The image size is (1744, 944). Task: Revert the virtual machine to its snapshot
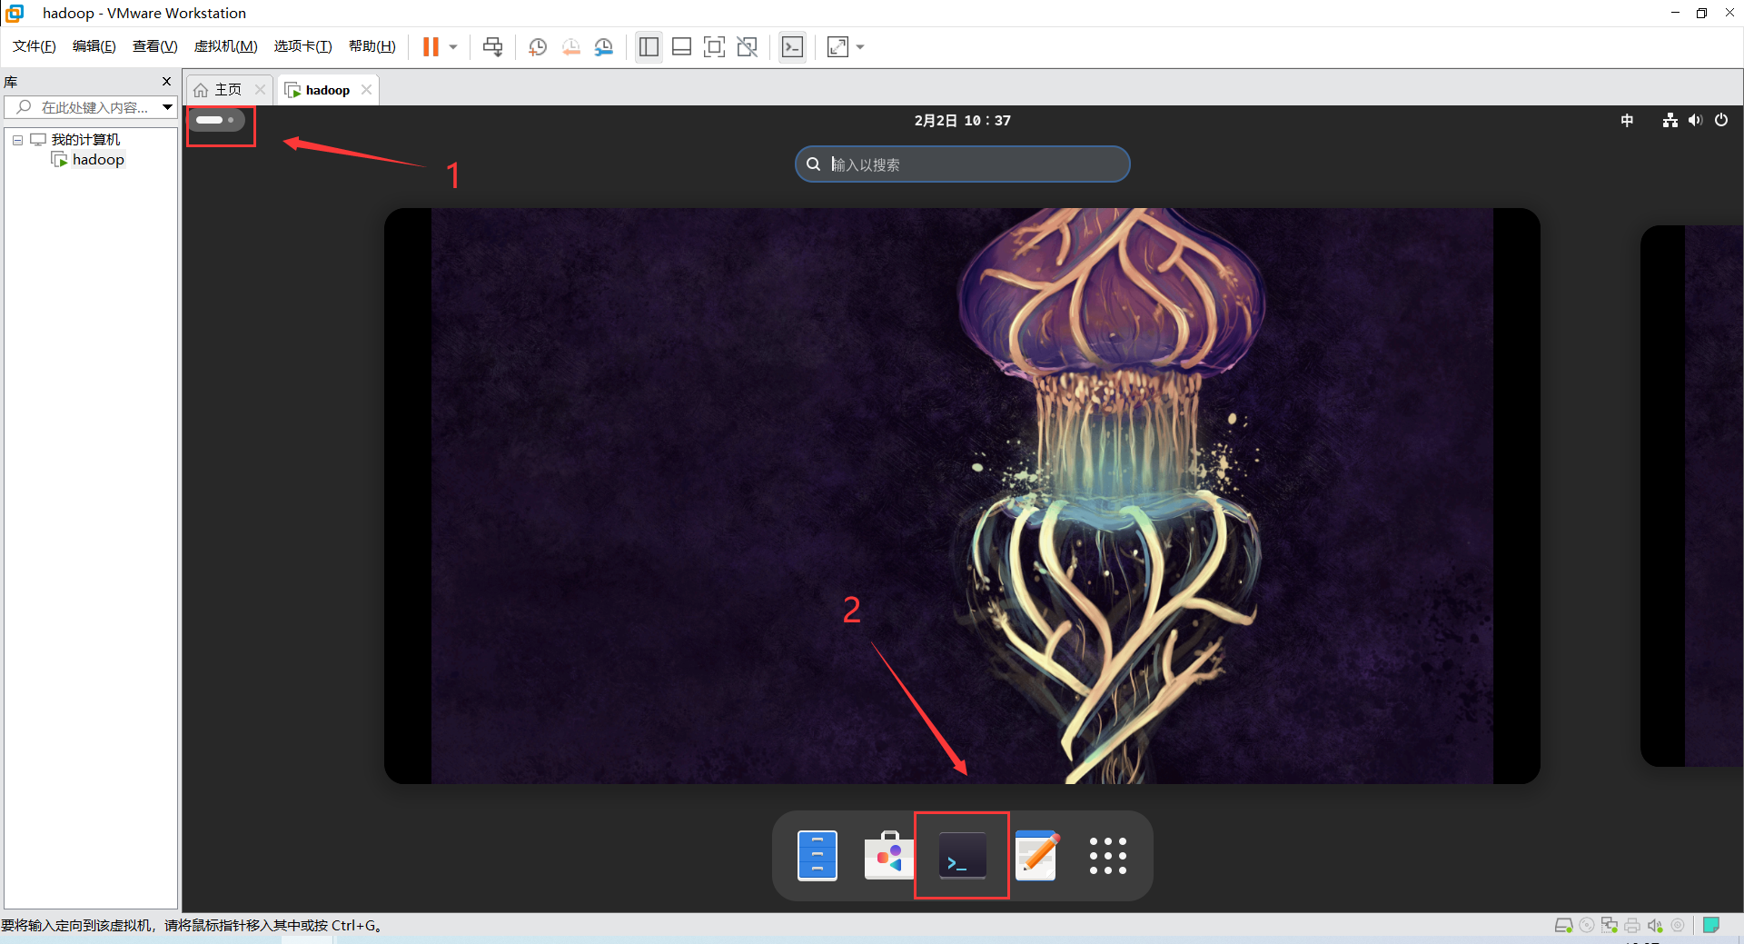571,46
